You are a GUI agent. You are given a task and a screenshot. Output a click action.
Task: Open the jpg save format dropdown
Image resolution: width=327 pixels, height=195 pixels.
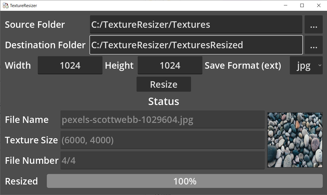click(x=306, y=65)
